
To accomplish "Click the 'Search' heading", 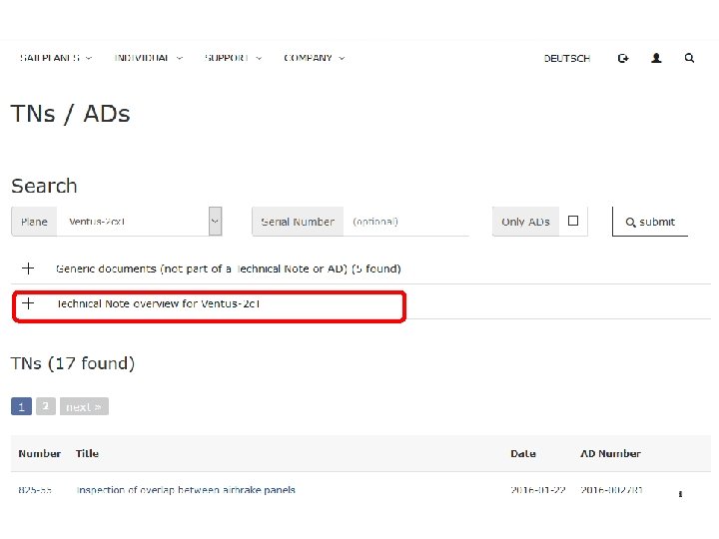I will point(44,186).
